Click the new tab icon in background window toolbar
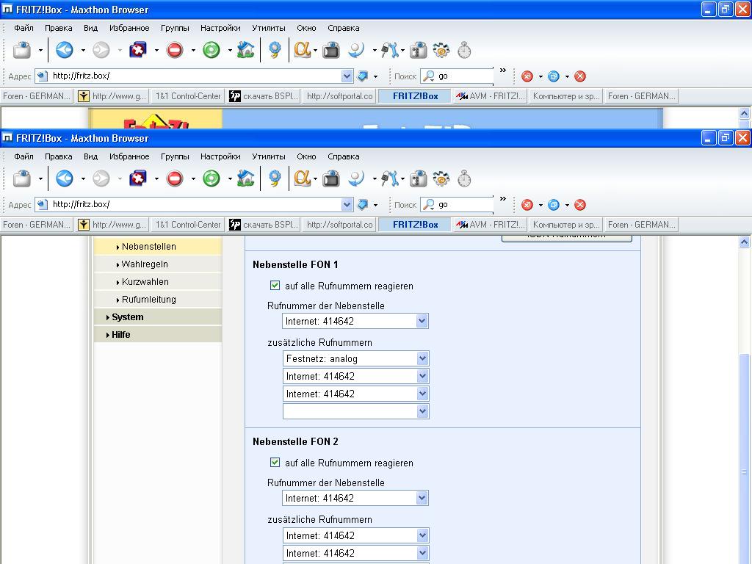Image resolution: width=752 pixels, height=564 pixels. [x=21, y=51]
